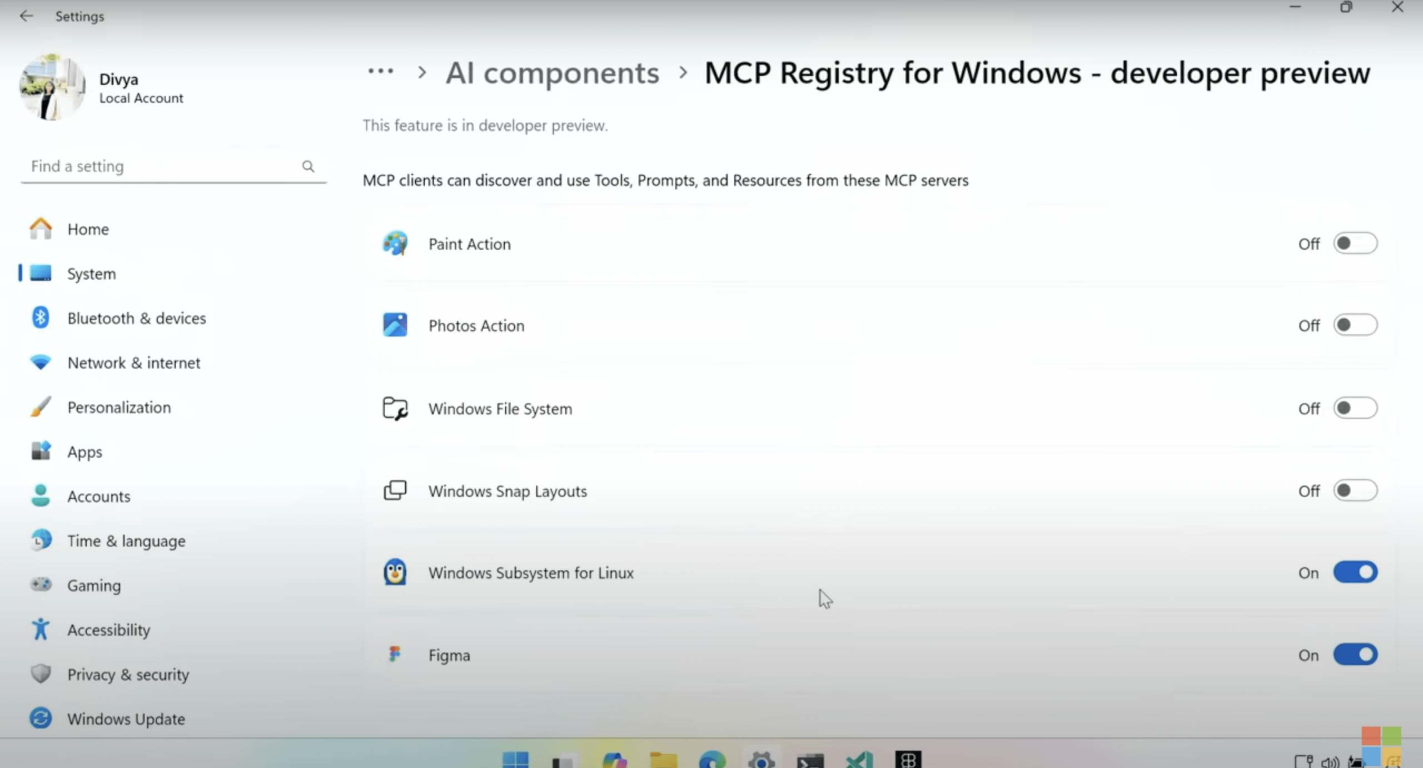This screenshot has height=768, width=1423.
Task: Click the Linux penguin icon
Action: click(x=395, y=572)
